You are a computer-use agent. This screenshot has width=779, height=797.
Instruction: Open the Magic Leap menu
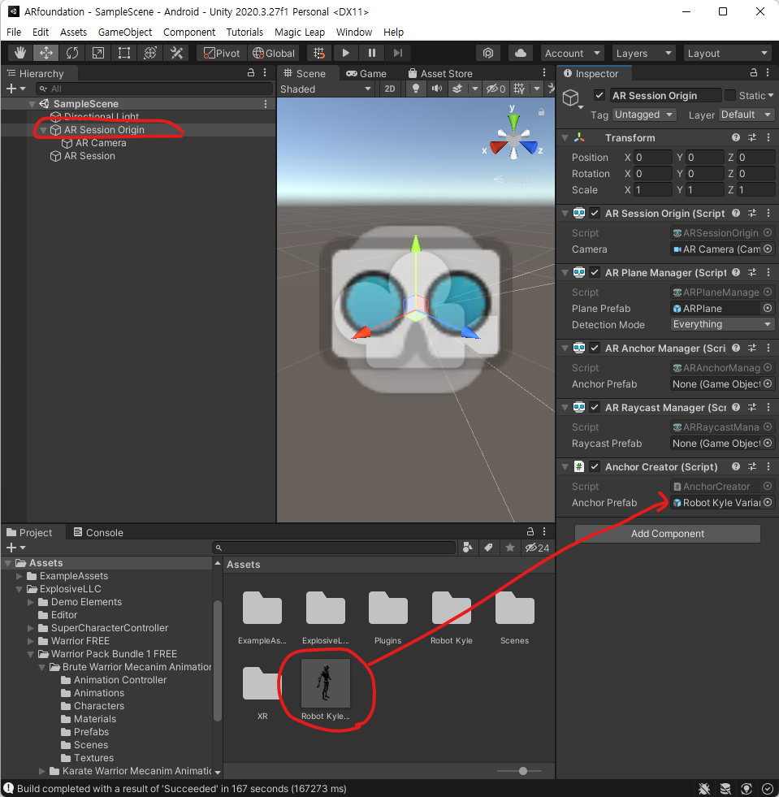pyautogui.click(x=299, y=32)
